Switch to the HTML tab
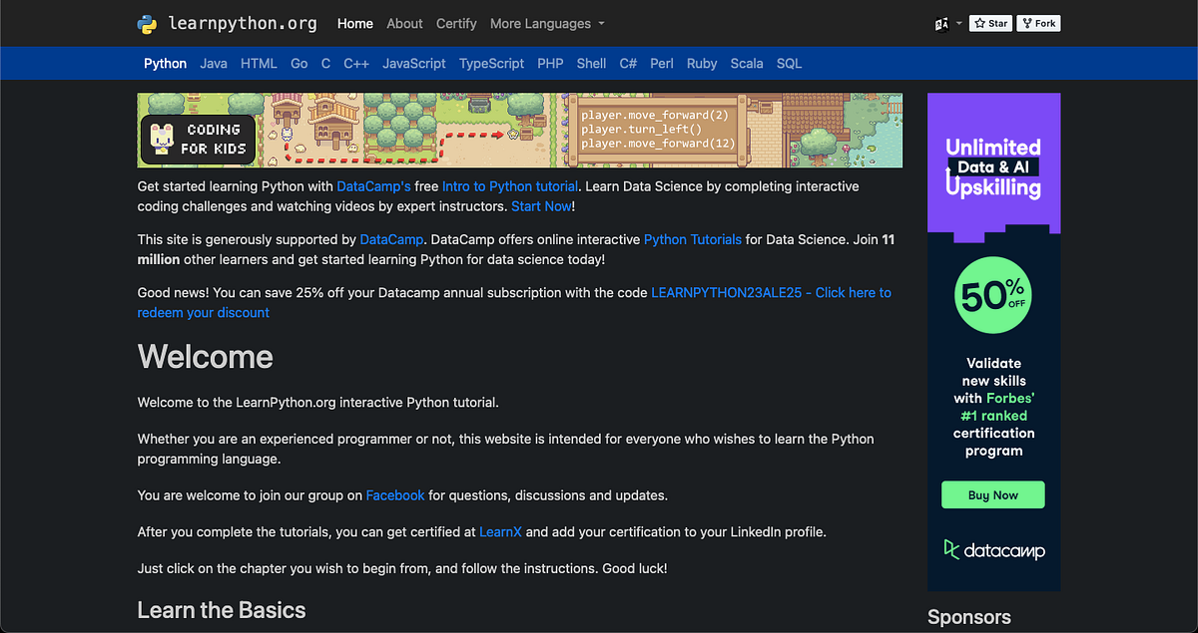Screen dimensions: 1198x633 pyautogui.click(x=259, y=63)
